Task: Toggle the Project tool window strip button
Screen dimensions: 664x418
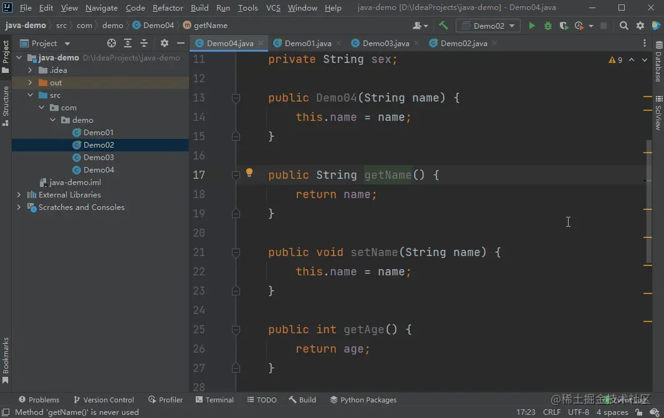Action: pos(6,57)
